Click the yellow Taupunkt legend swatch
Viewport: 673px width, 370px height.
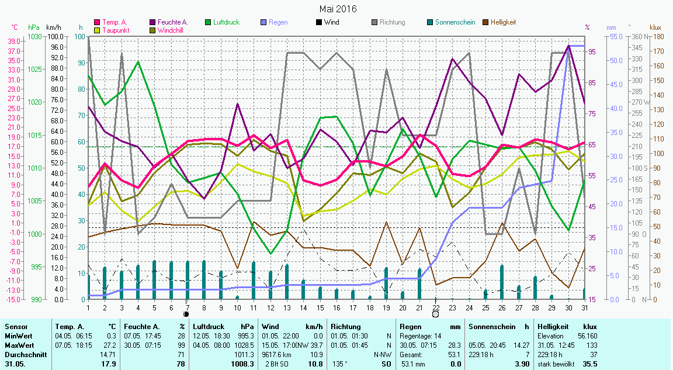pos(98,30)
